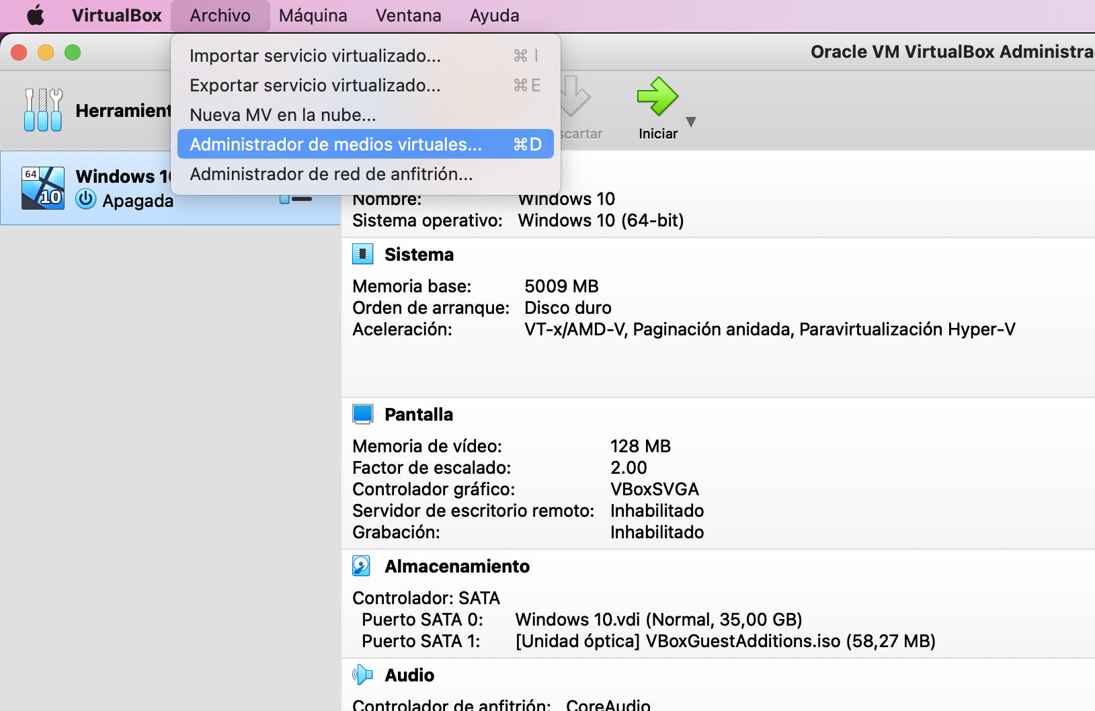The height and width of the screenshot is (711, 1095).
Task: Click the Audio speaker icon
Action: [362, 675]
